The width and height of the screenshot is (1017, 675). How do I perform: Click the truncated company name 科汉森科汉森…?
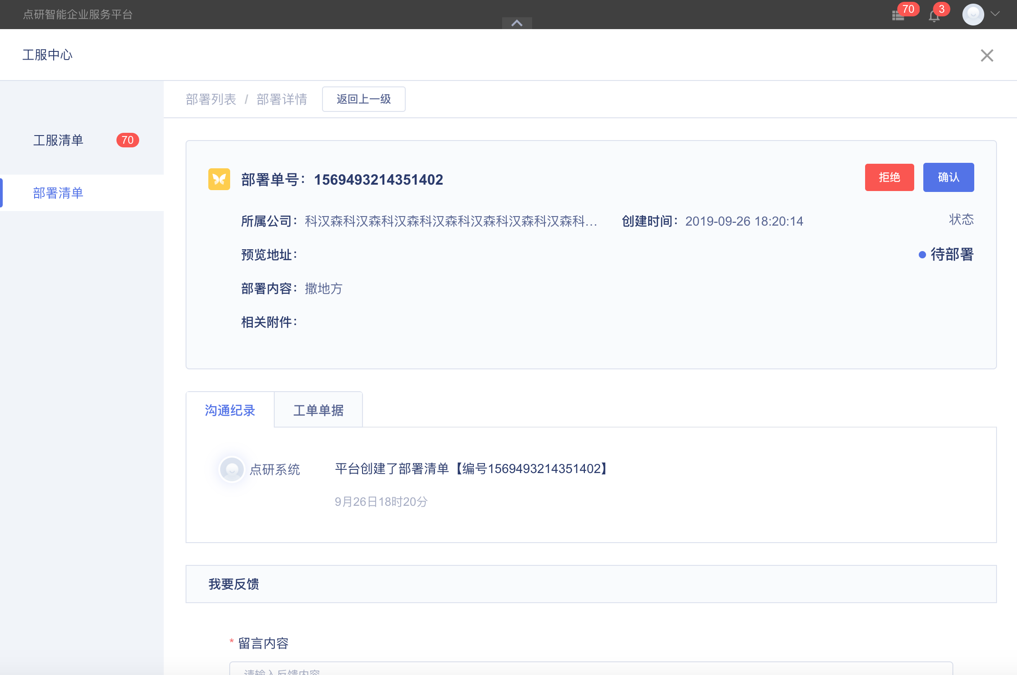[x=451, y=221]
